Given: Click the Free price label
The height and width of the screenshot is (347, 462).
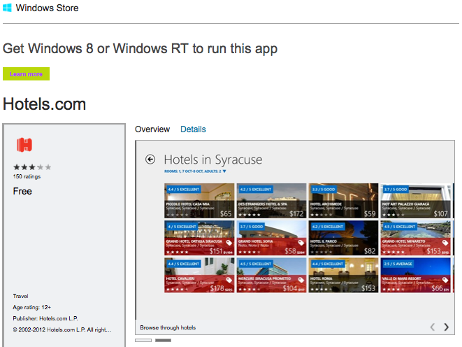Looking at the screenshot, I should (x=22, y=191).
